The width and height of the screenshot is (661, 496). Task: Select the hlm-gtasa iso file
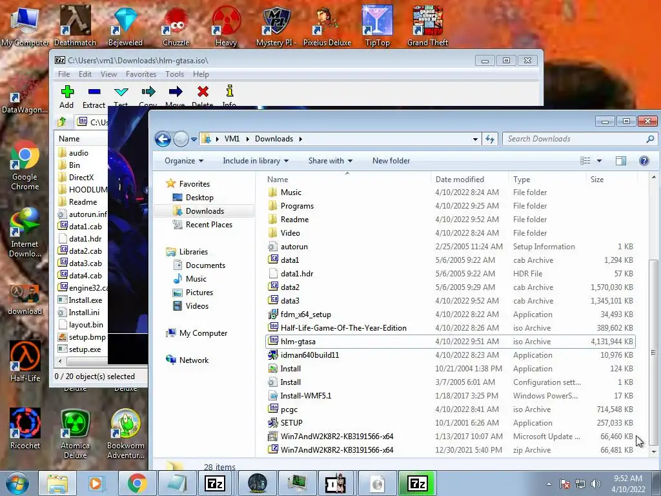click(x=450, y=342)
